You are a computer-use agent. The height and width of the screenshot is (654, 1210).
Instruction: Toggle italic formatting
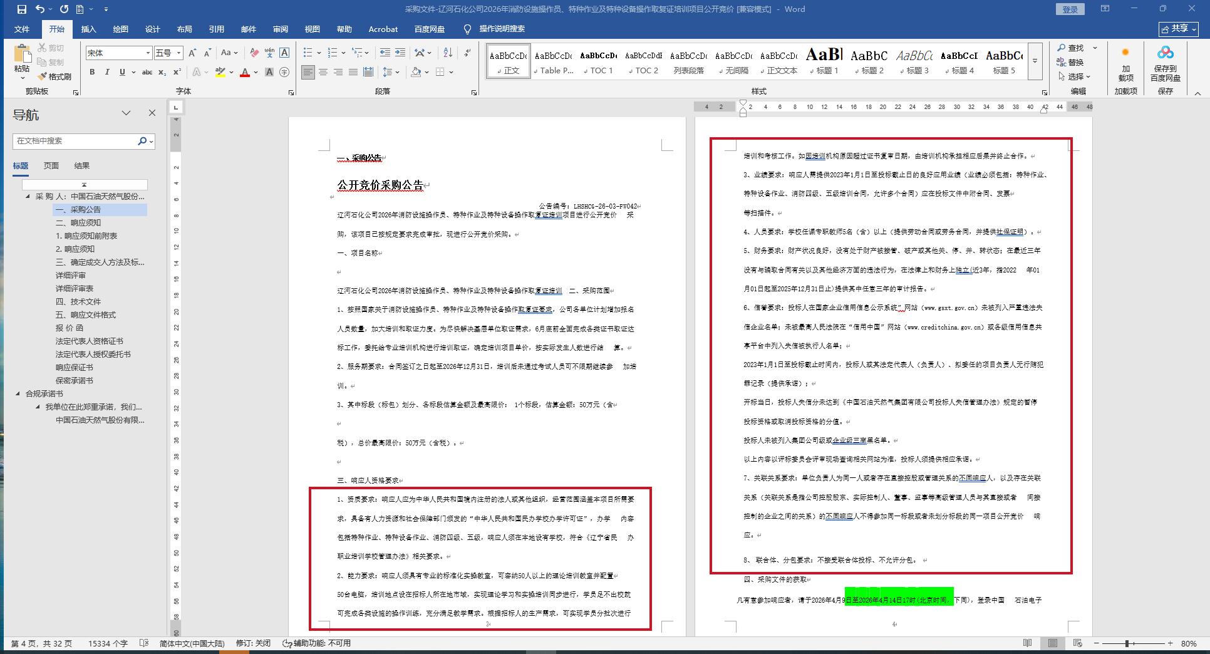click(107, 72)
